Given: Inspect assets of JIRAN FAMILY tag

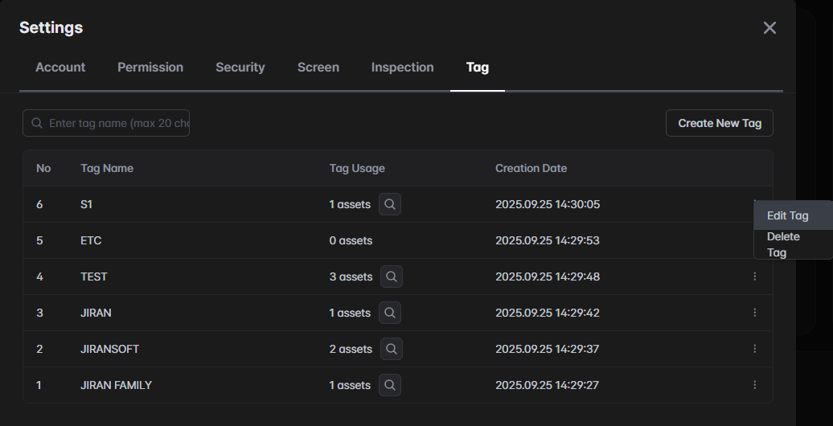Looking at the screenshot, I should (x=389, y=385).
